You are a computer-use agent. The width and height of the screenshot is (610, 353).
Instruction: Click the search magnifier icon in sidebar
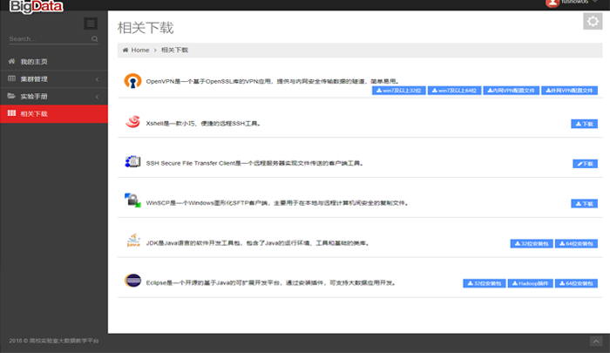pyautogui.click(x=94, y=39)
